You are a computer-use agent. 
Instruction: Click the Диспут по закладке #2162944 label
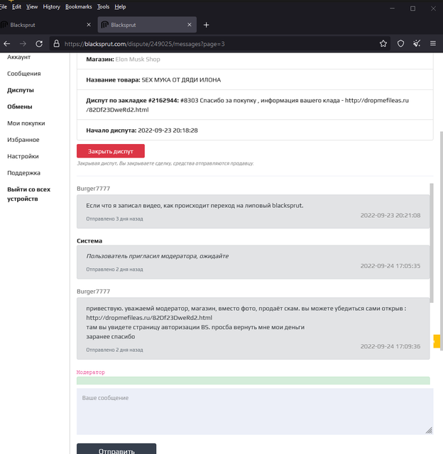pos(133,101)
